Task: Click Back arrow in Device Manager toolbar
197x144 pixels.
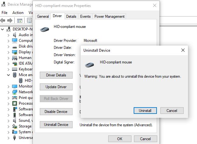Action: [3, 20]
